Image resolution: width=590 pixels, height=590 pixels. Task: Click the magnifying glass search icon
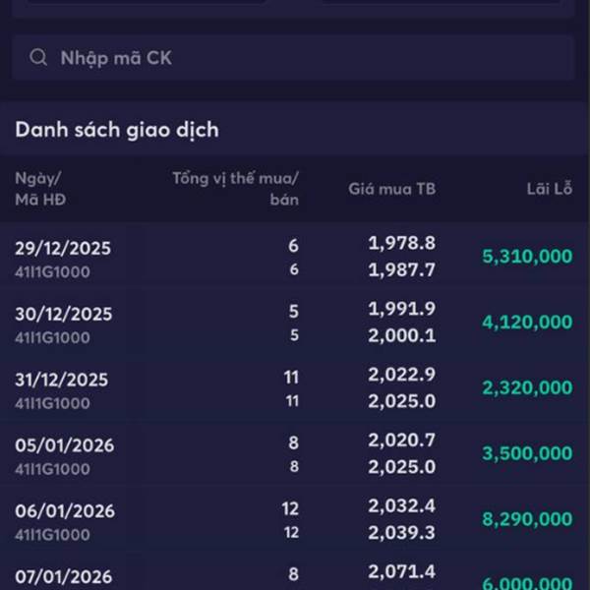pos(38,58)
